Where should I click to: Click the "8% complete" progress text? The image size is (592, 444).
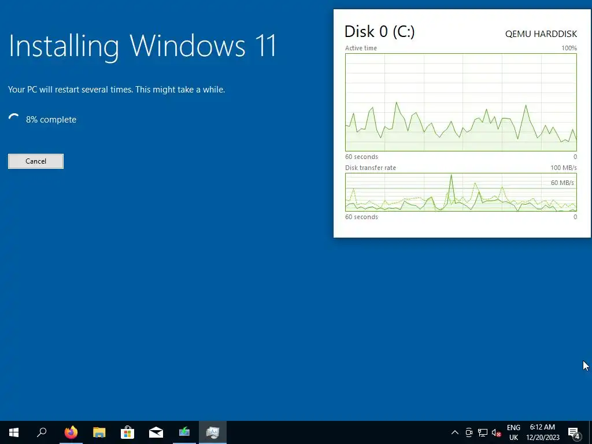tap(51, 120)
